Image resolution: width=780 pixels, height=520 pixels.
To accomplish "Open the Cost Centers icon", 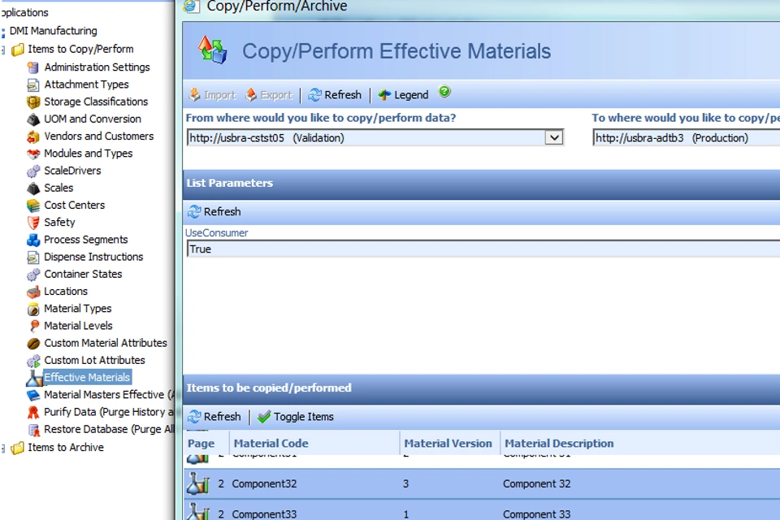I will tap(32, 206).
